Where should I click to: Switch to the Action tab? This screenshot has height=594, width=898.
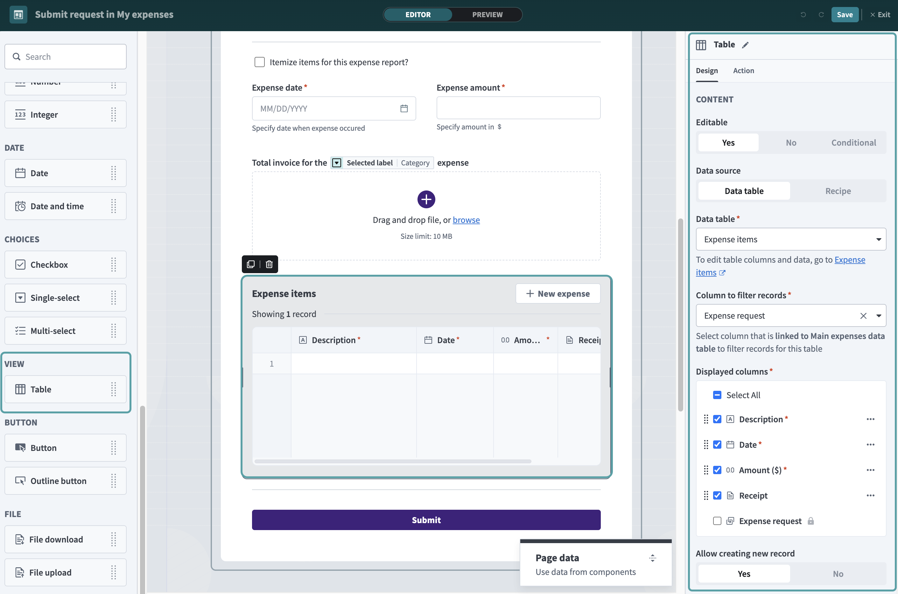pos(743,71)
